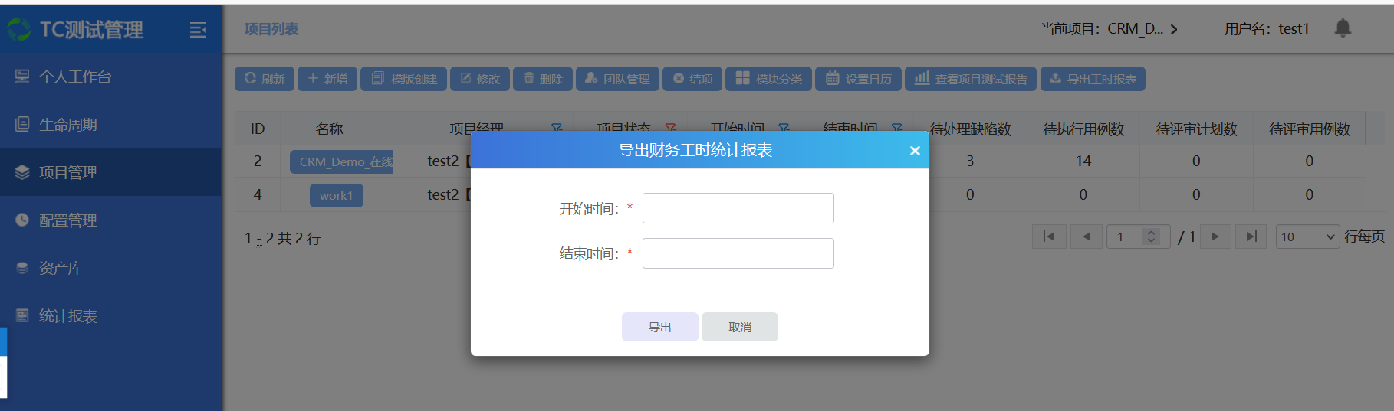Go to the last page
Viewport: 1394px width, 411px height.
1251,236
